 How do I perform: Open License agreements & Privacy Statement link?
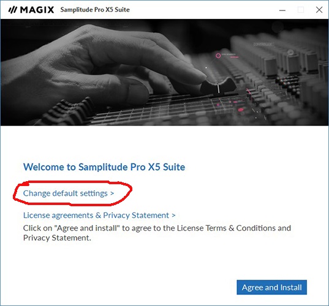tap(99, 215)
